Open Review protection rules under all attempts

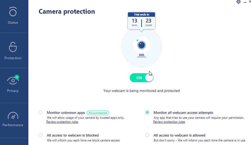(169, 122)
